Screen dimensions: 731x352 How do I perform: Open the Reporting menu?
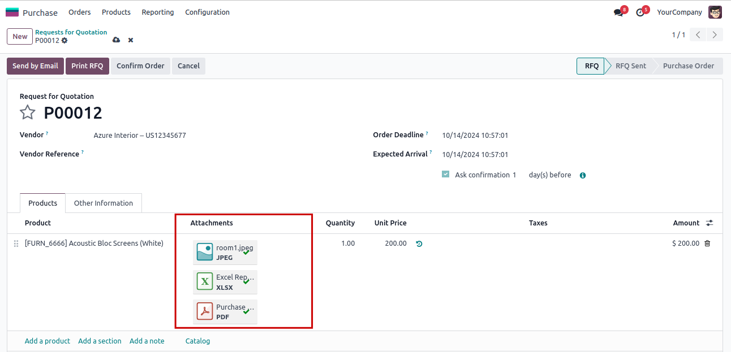pyautogui.click(x=158, y=12)
